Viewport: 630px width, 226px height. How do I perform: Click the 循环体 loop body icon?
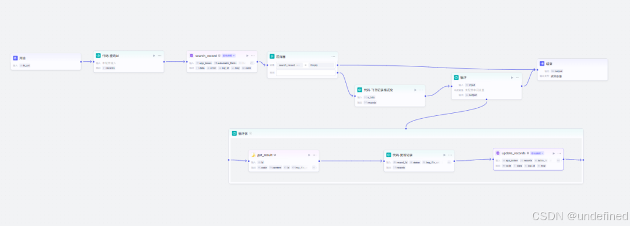point(235,133)
